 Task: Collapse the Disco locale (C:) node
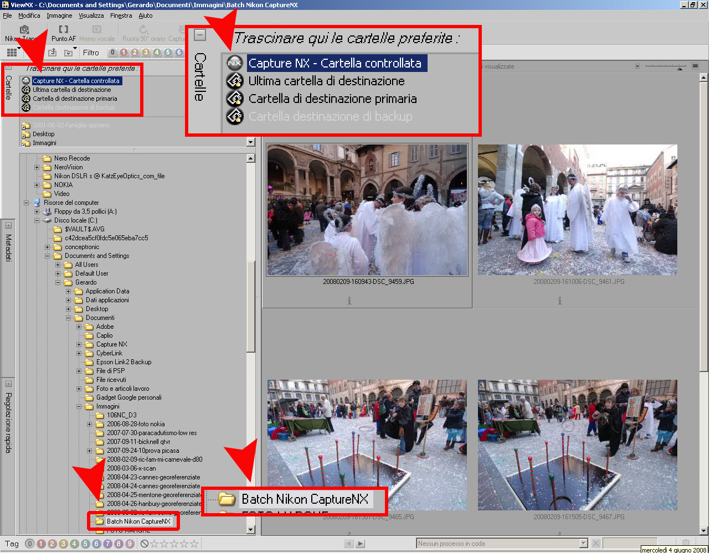37,220
